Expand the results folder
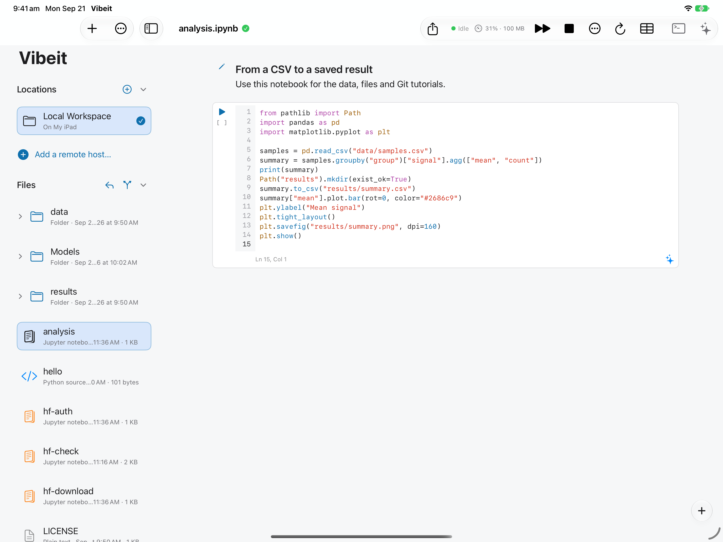This screenshot has width=723, height=542. pyautogui.click(x=20, y=296)
